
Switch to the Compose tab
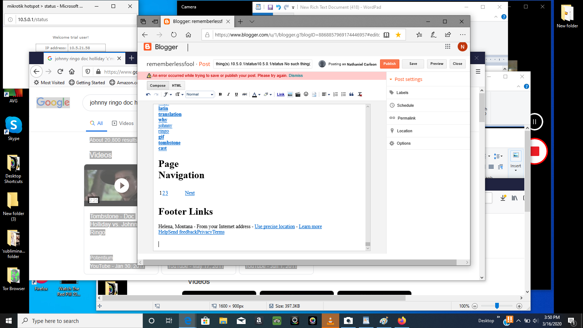click(x=158, y=86)
